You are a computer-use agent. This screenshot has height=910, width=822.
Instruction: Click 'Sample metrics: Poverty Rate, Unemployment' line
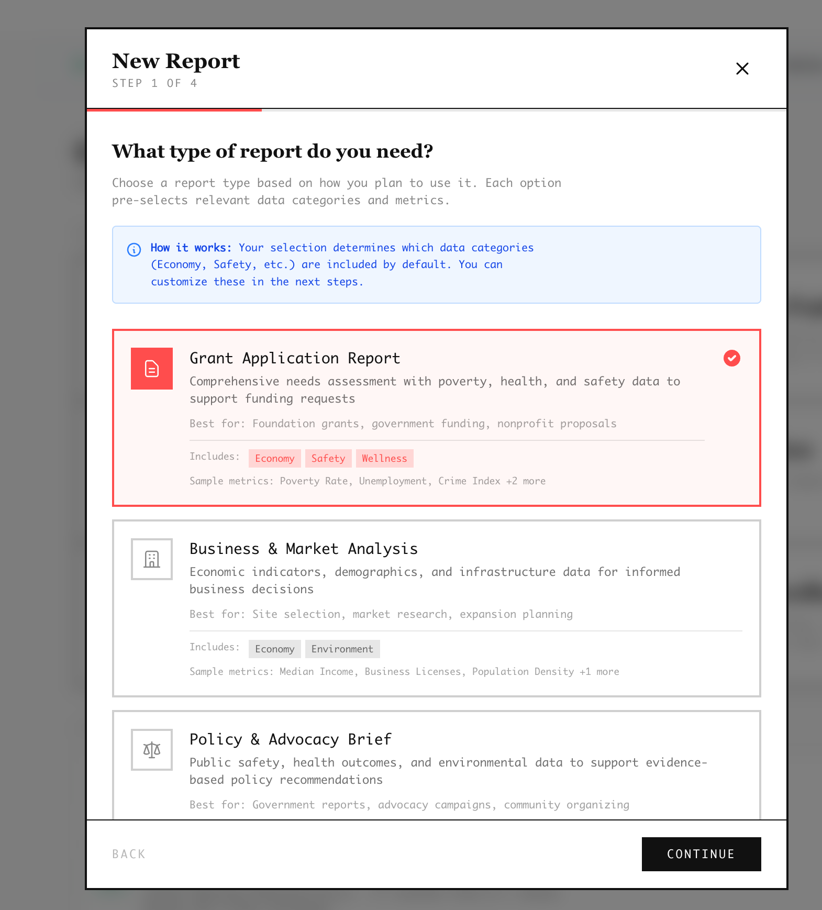(x=368, y=481)
